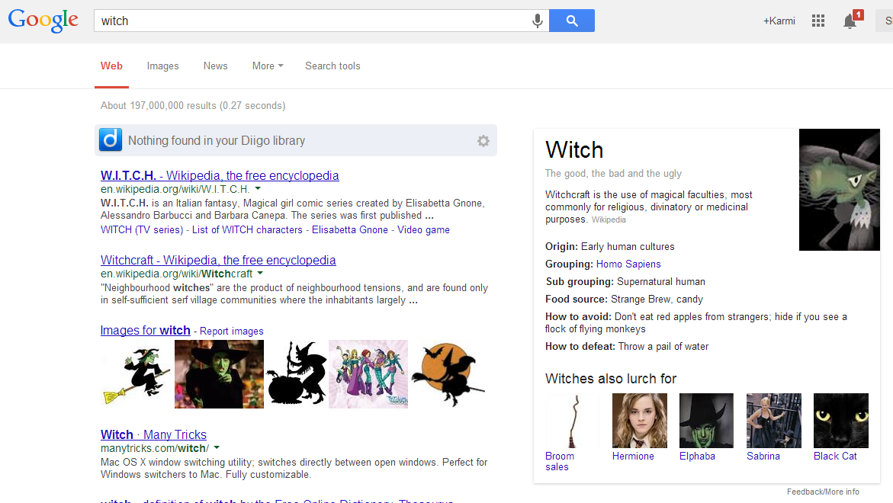The width and height of the screenshot is (893, 503).
Task: Expand arrow next to manytricks.com/witch/
Action: (x=217, y=448)
